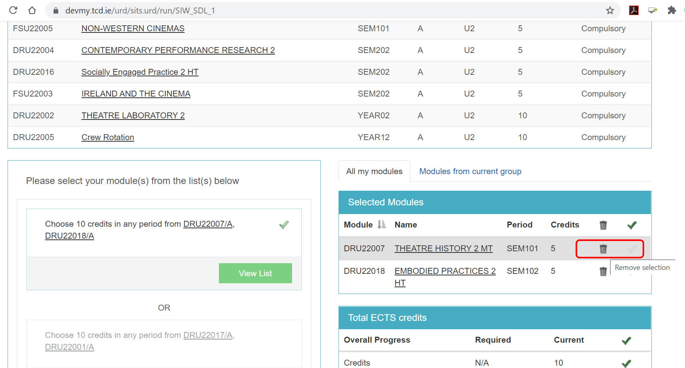The image size is (685, 368).
Task: Open EMBODIED PRACTICES 2 HT selected module link
Action: 445,277
